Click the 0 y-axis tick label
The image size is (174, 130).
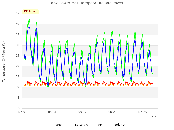[18, 108]
